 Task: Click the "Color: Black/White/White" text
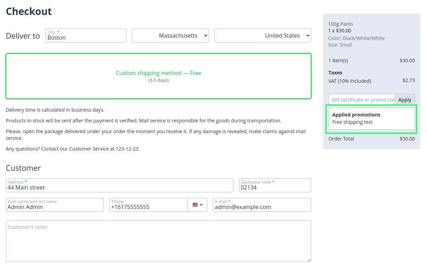click(x=356, y=38)
